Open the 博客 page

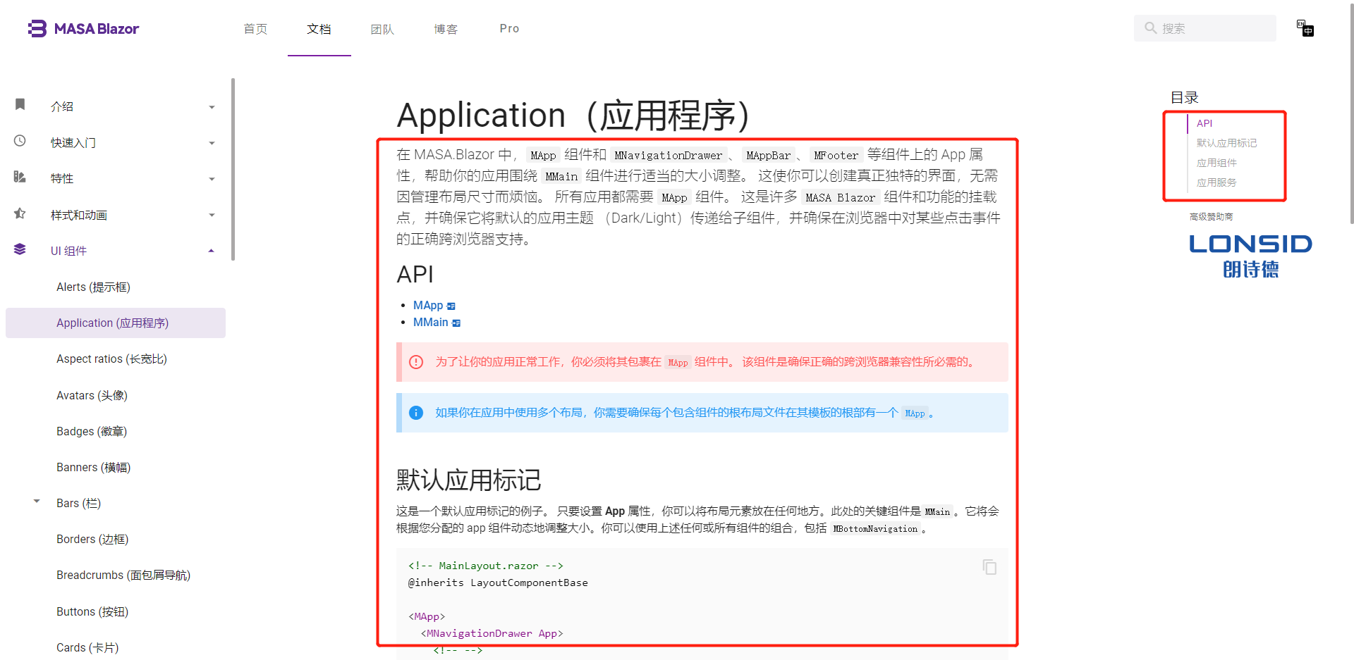point(446,28)
